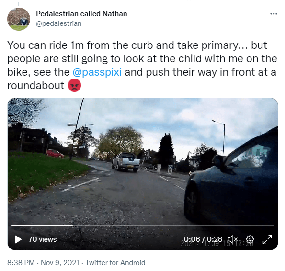Click the played portion of progress bar
Screen dimensions: 285x271
[42, 225]
